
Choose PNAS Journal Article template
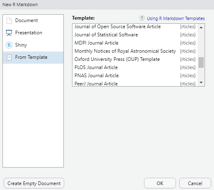click(135, 76)
